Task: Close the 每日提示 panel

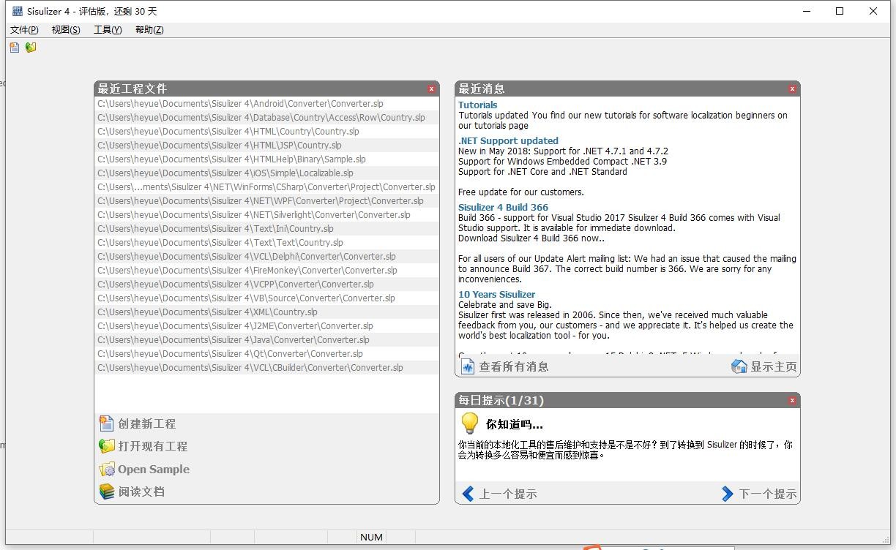Action: (x=792, y=400)
